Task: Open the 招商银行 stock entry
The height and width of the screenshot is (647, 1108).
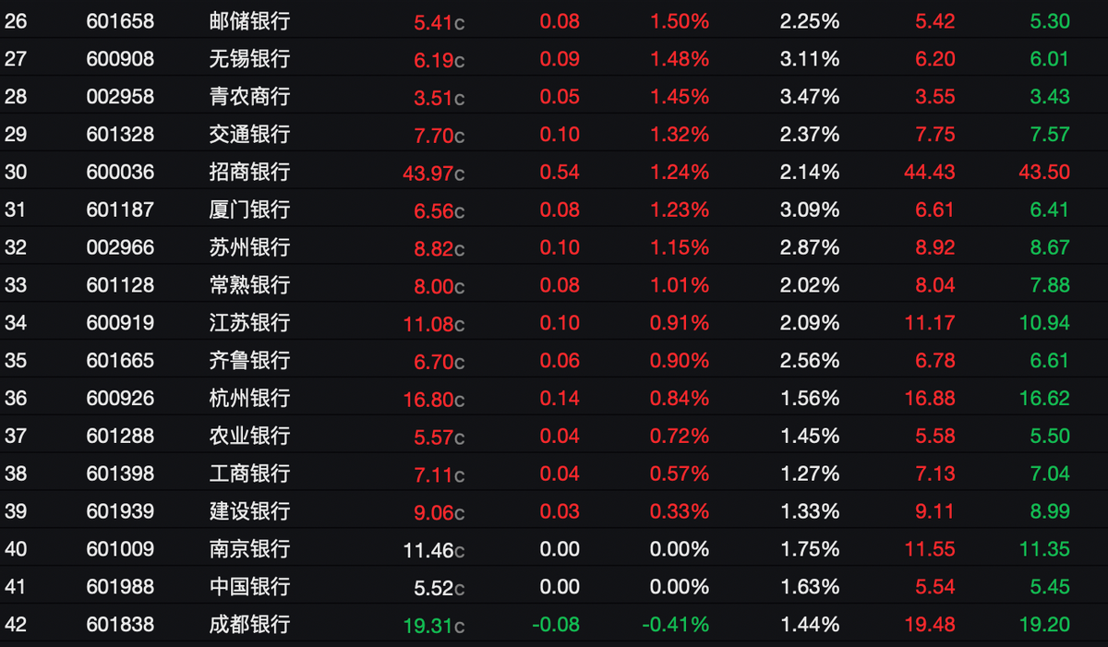Action: pyautogui.click(x=554, y=172)
